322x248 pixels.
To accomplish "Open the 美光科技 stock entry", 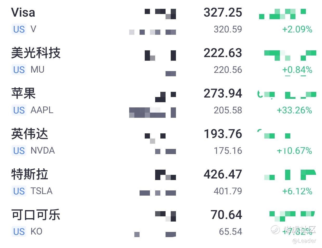I will tap(36, 53).
